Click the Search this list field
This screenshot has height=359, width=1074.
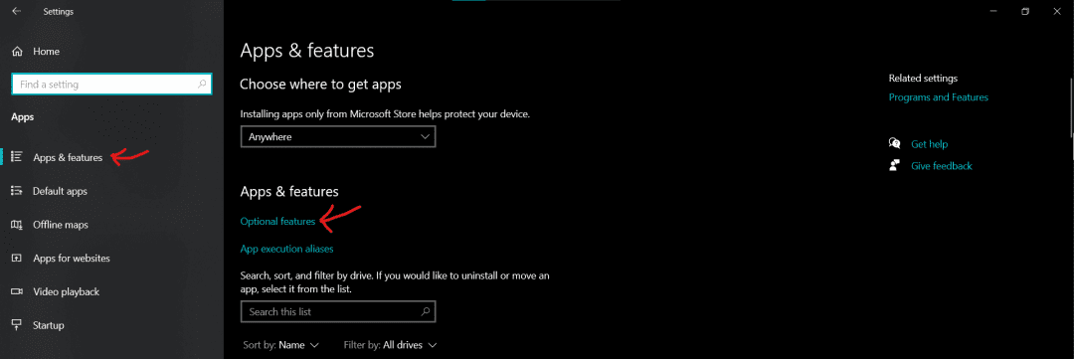338,311
